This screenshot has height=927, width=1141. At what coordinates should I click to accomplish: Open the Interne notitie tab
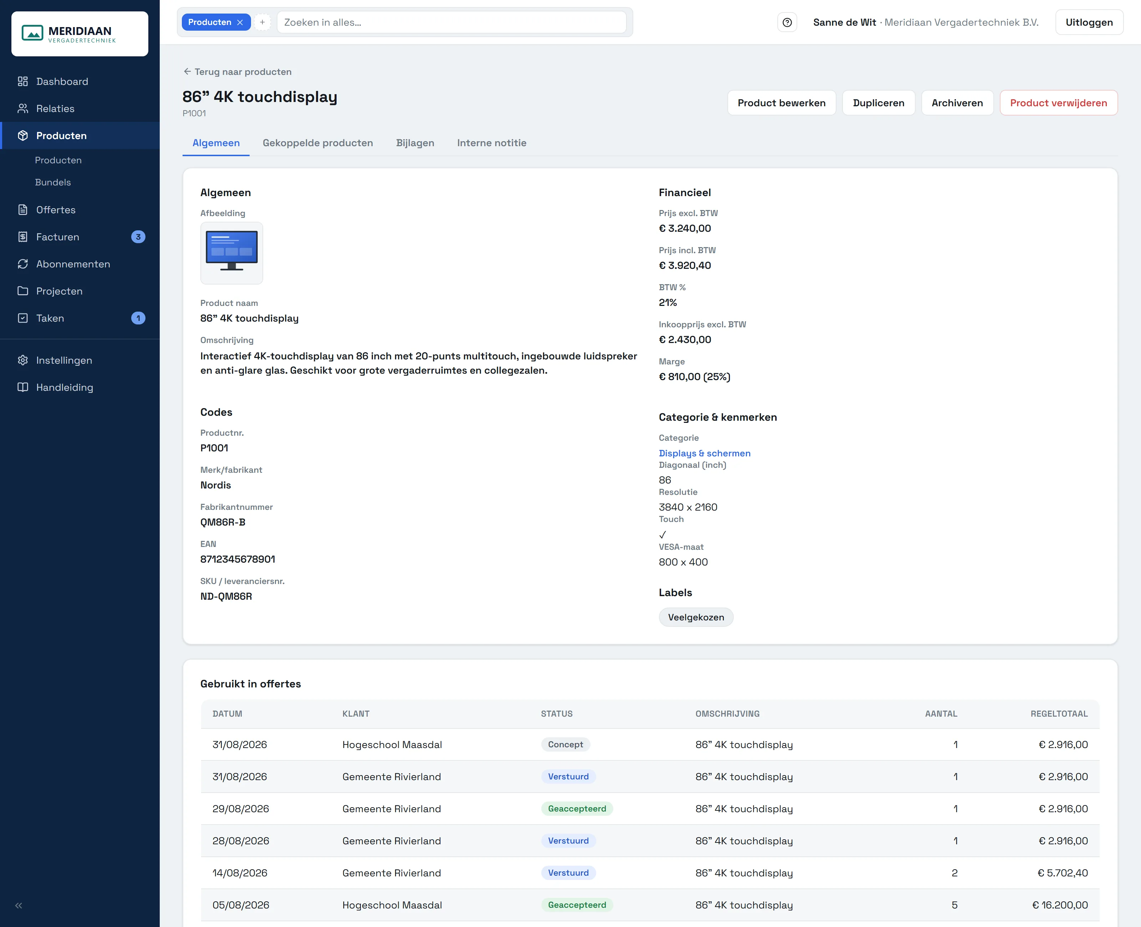click(x=491, y=143)
